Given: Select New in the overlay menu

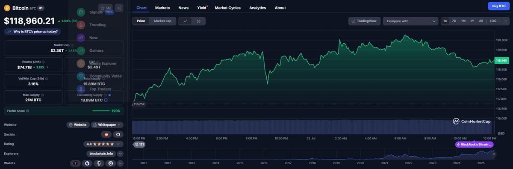Looking at the screenshot, I should pos(94,38).
